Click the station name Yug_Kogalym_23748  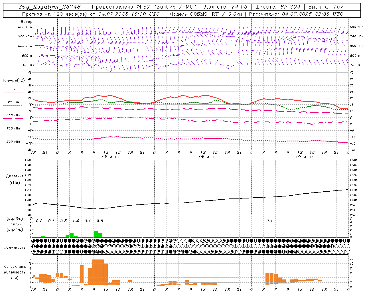[x=50, y=7]
